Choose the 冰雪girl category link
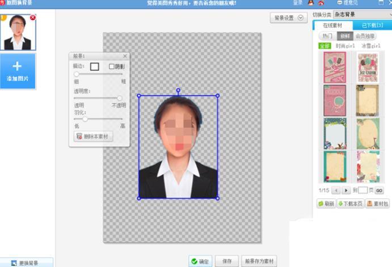 (x=371, y=46)
